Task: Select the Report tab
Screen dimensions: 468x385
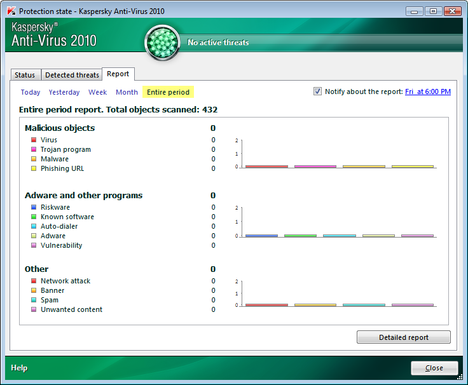Action: click(118, 74)
